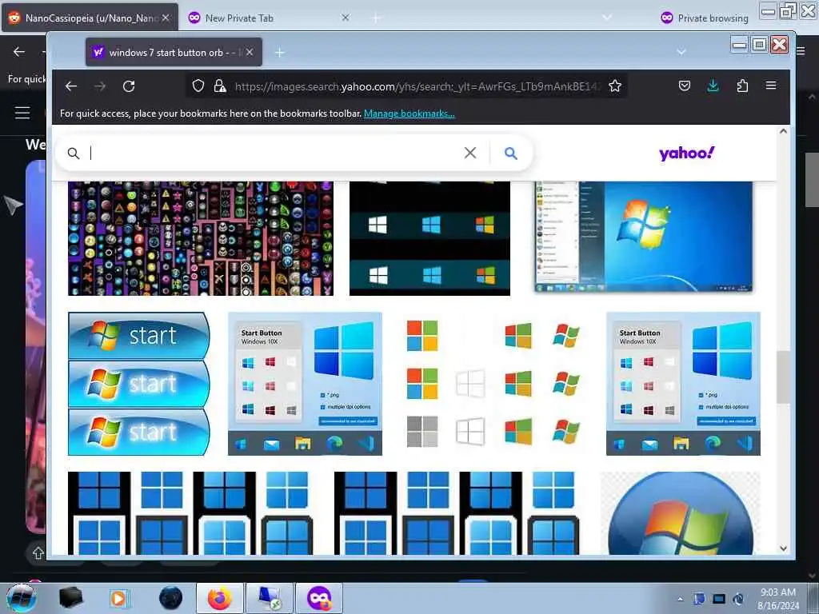Open a new tab in Yahoo window
Viewport: 819px width, 614px height.
tap(279, 52)
